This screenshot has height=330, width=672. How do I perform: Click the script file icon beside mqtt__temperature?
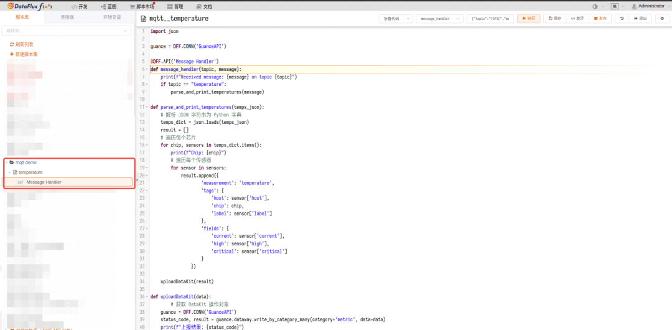tap(144, 19)
